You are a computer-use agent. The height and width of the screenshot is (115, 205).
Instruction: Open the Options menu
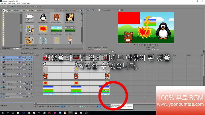pos(23,3)
